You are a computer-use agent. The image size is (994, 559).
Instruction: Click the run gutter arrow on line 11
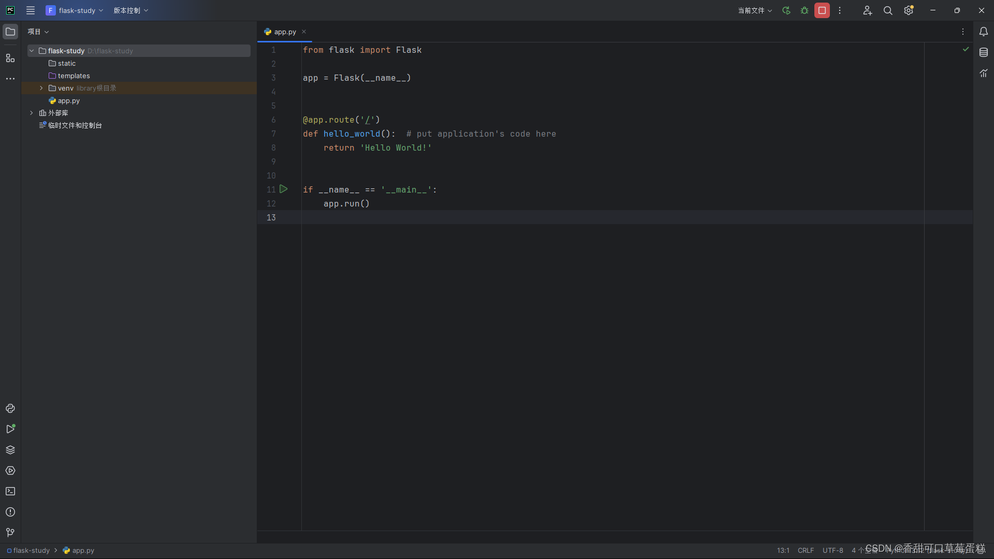tap(284, 189)
